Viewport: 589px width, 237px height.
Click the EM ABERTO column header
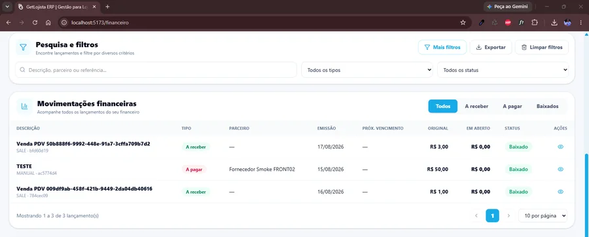478,128
